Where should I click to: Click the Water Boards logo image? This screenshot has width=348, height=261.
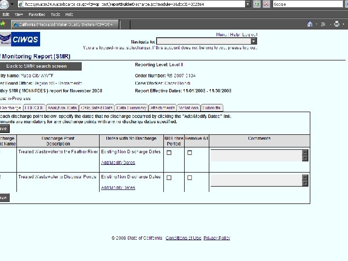point(5,39)
